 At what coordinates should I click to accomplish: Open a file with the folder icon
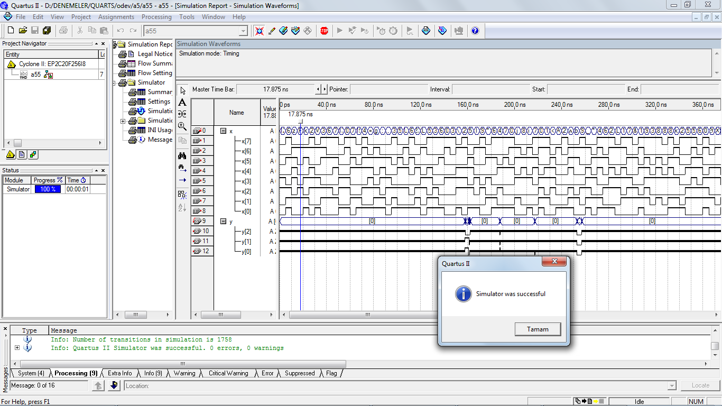click(x=23, y=31)
